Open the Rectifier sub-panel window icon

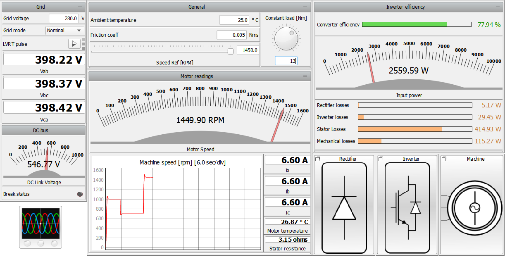tap(318, 159)
